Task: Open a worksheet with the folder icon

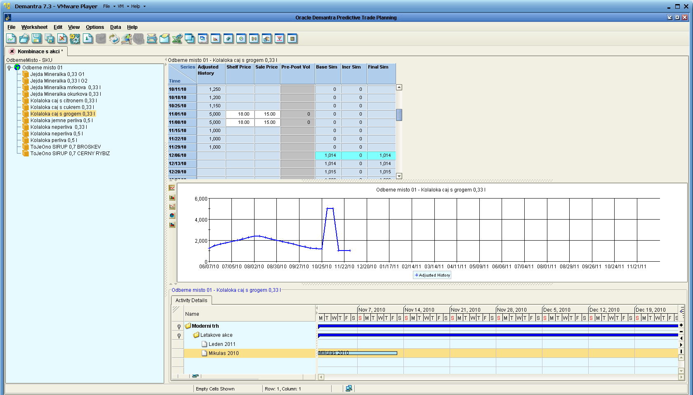Action: pyautogui.click(x=24, y=39)
